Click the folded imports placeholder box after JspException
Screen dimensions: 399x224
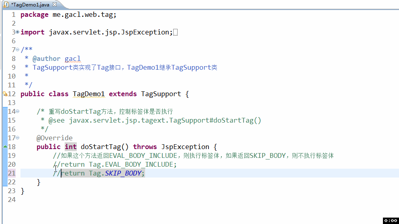point(175,32)
